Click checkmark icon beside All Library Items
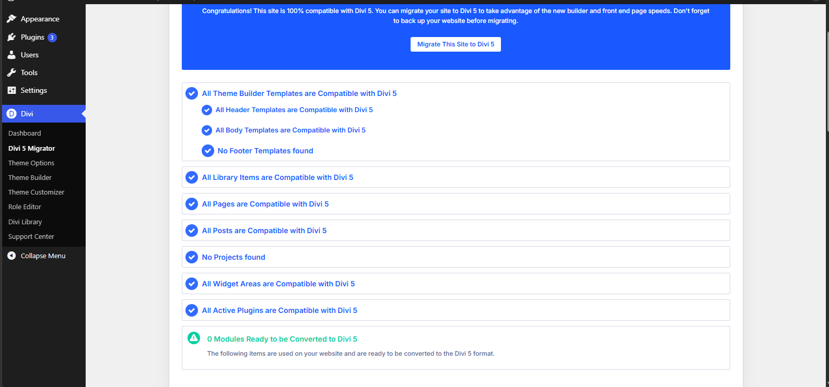The width and height of the screenshot is (829, 387). tap(192, 177)
